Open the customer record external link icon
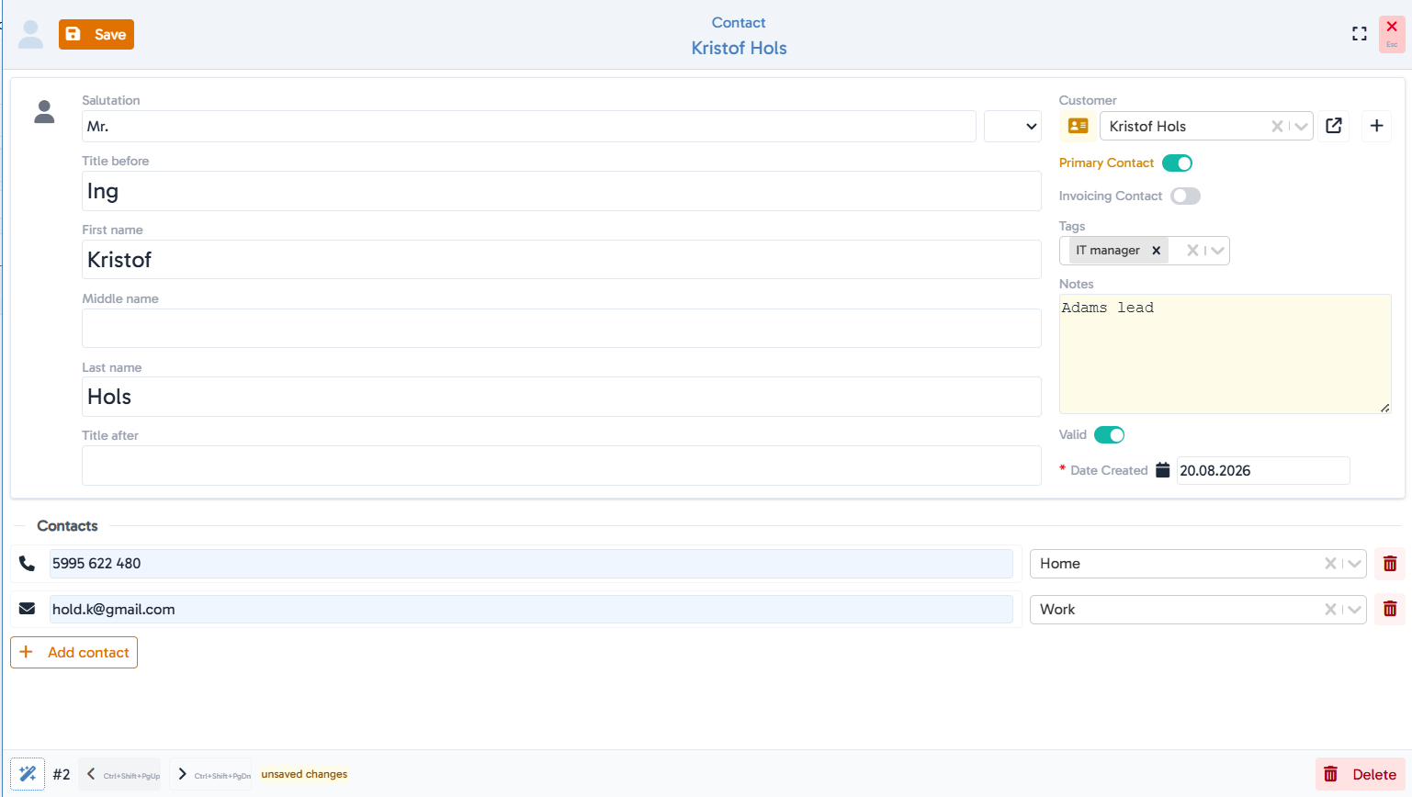 tap(1334, 126)
